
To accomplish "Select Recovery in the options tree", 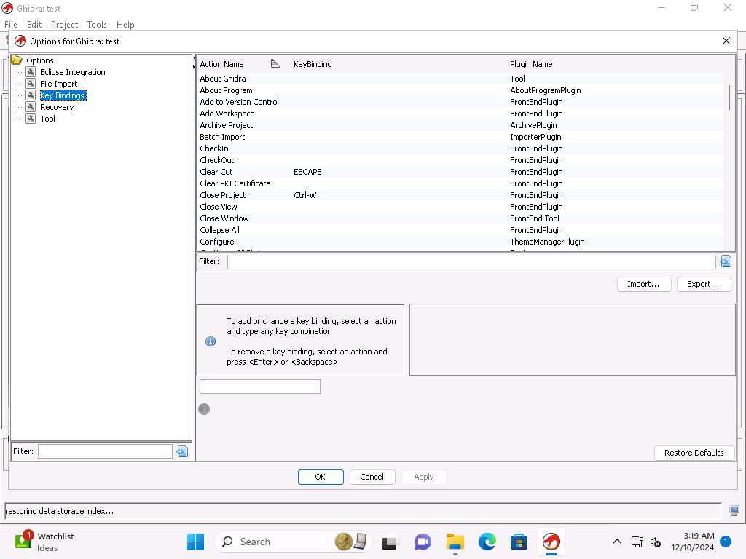I will click(57, 107).
